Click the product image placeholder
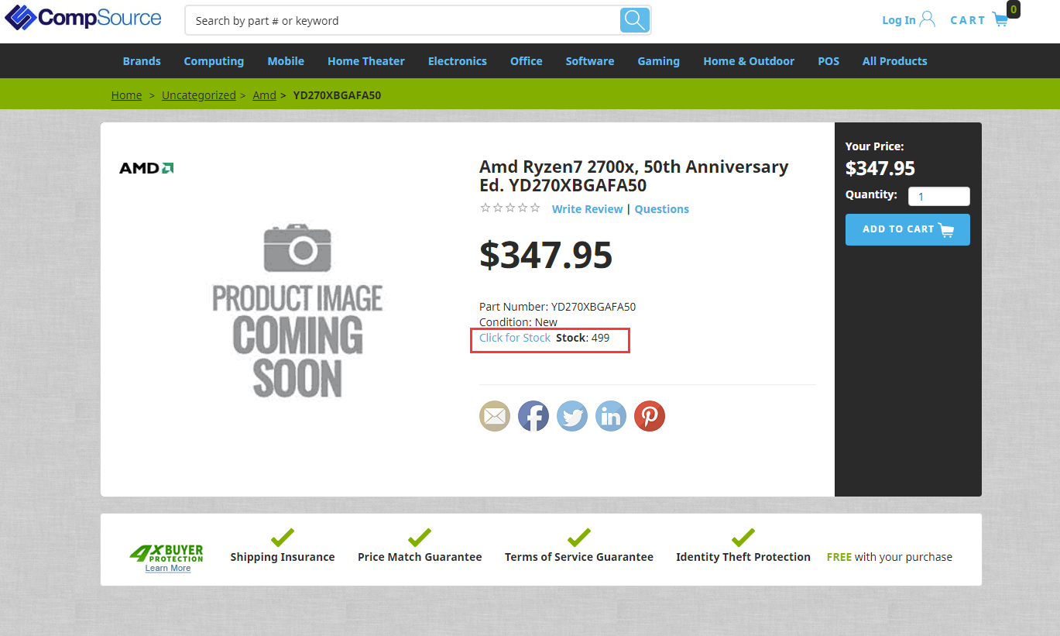 coord(298,310)
